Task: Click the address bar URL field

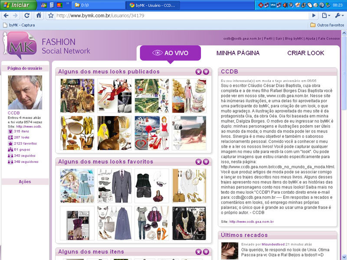Action: (173, 15)
